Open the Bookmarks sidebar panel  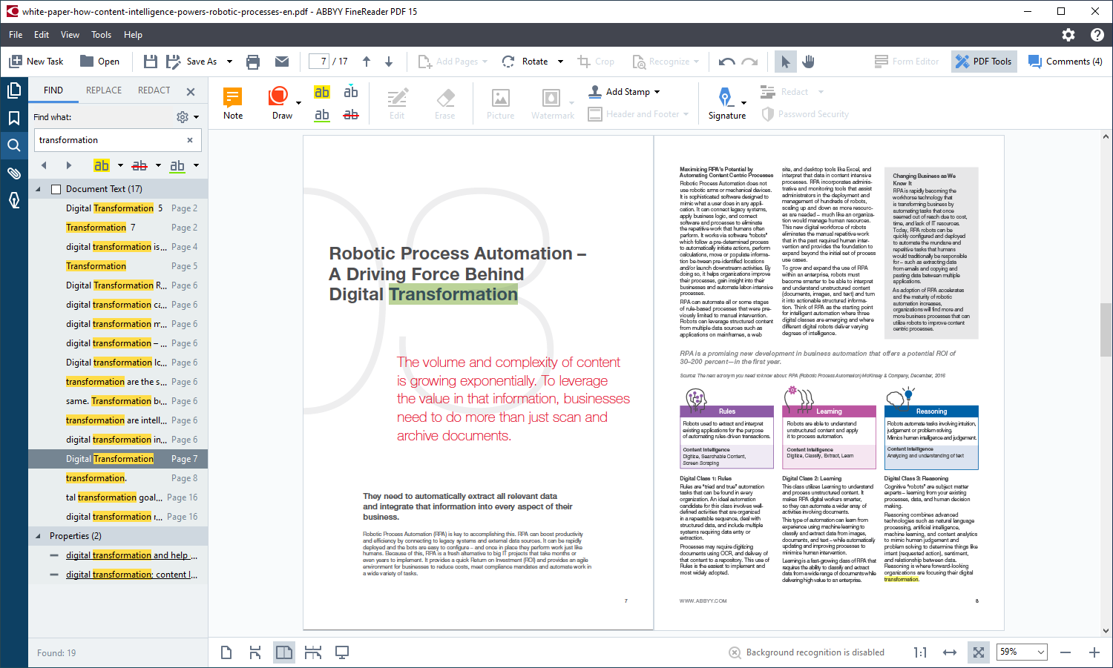14,118
